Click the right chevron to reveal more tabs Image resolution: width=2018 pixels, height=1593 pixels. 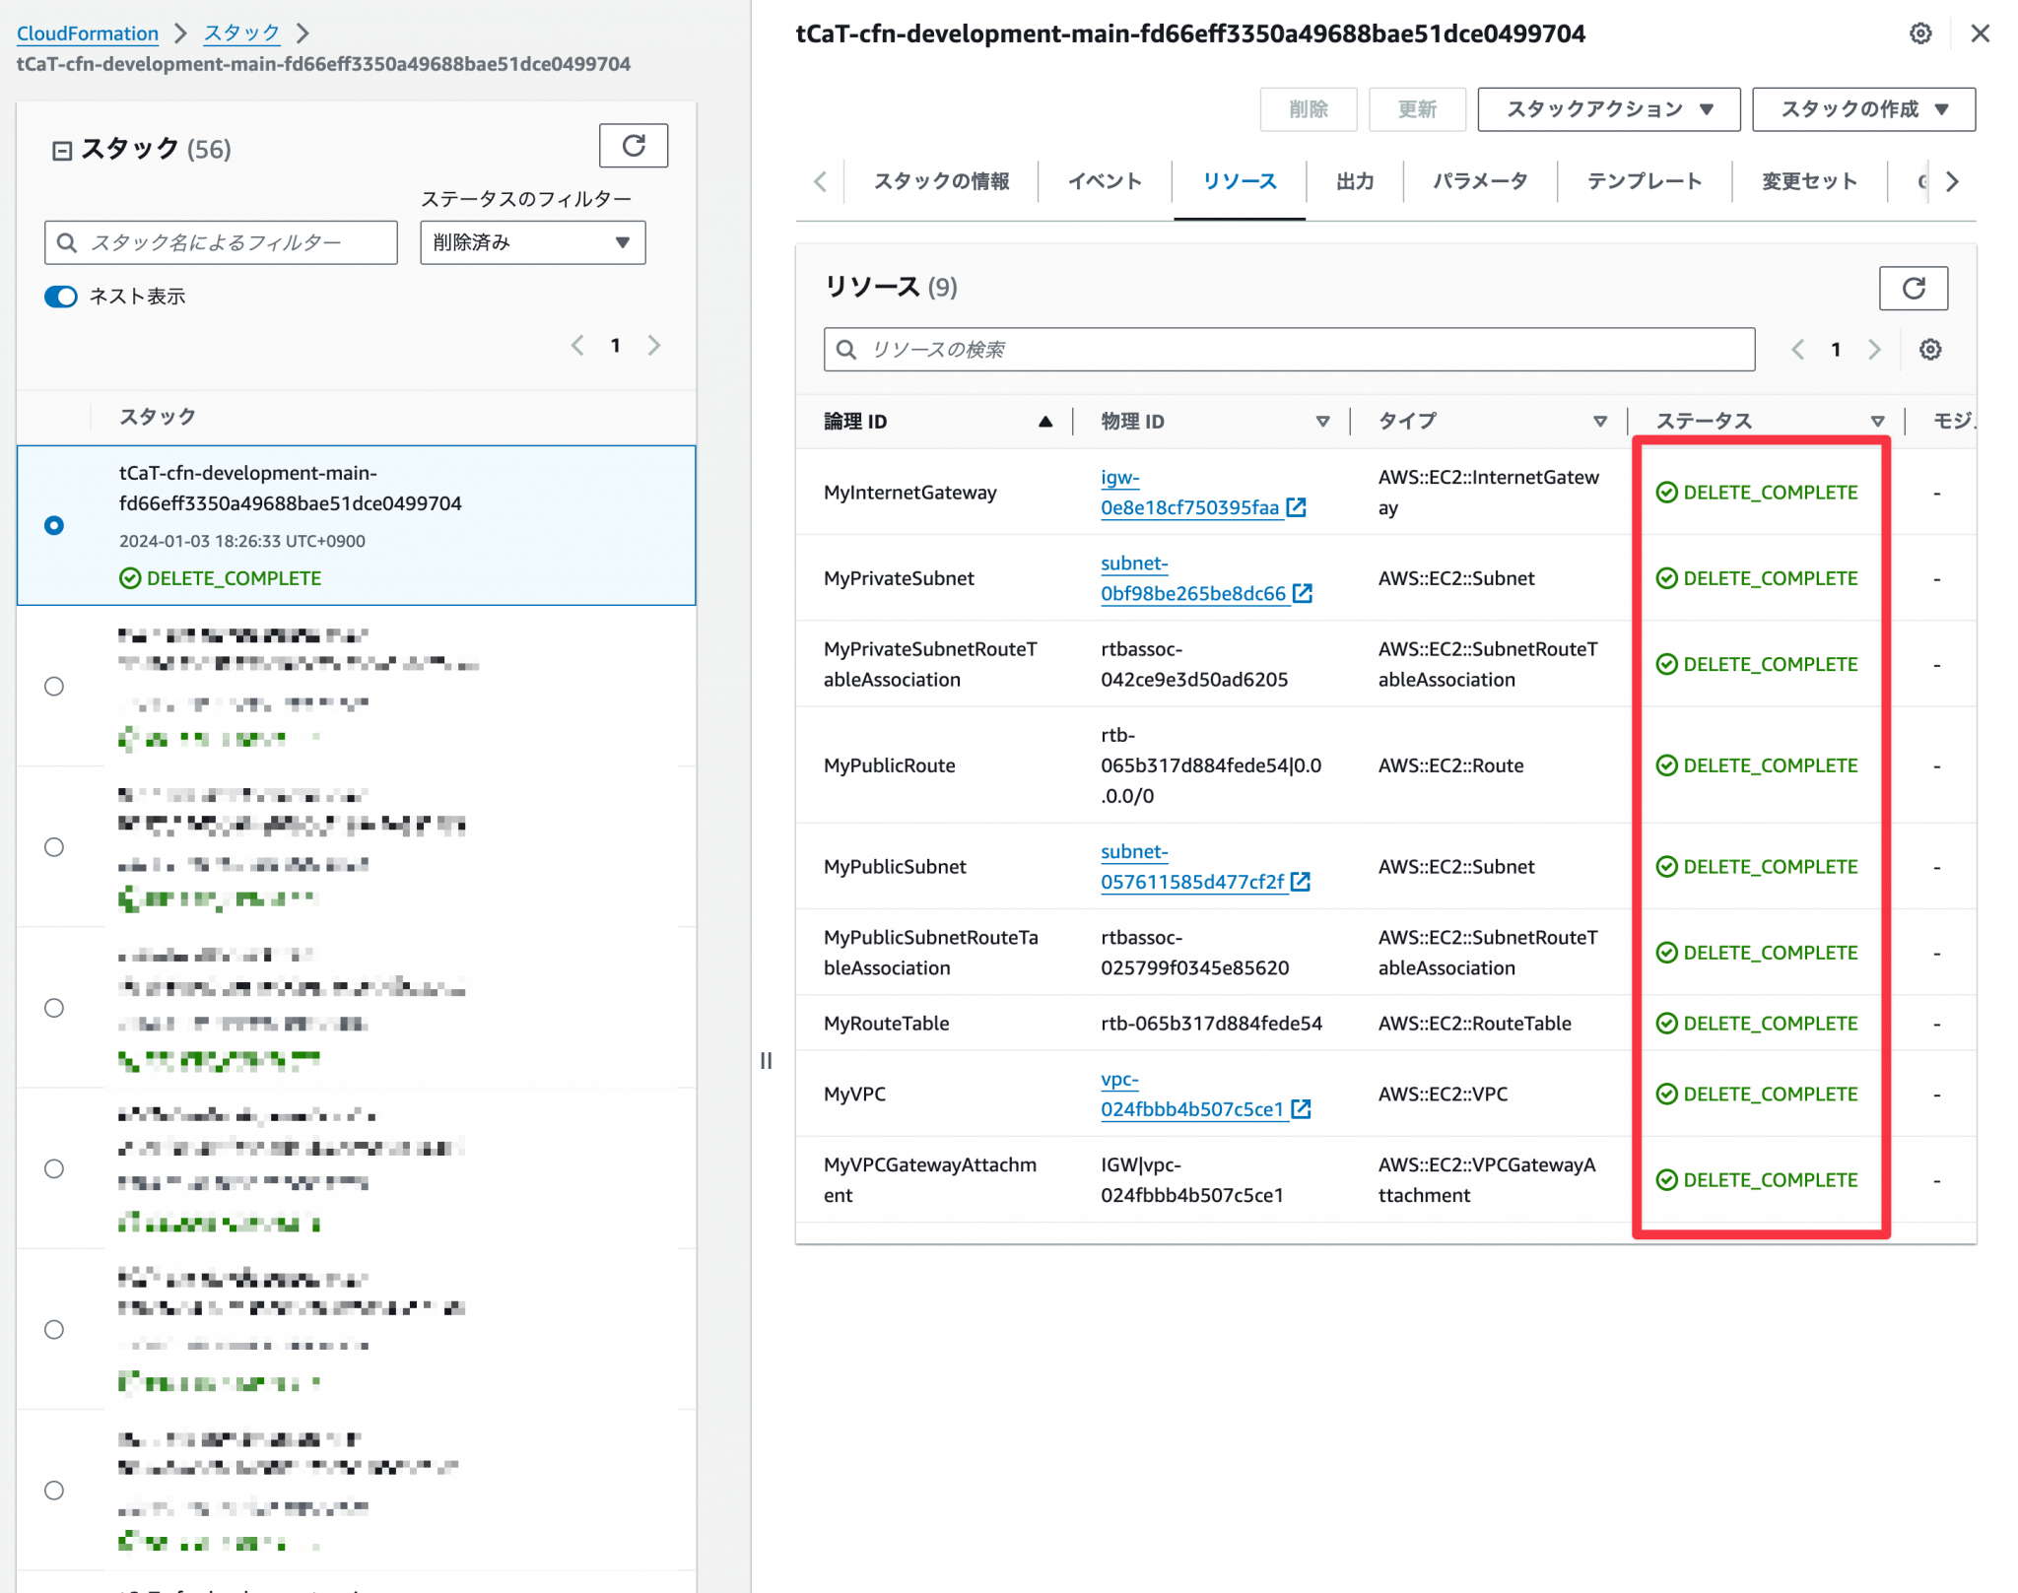point(1952,181)
